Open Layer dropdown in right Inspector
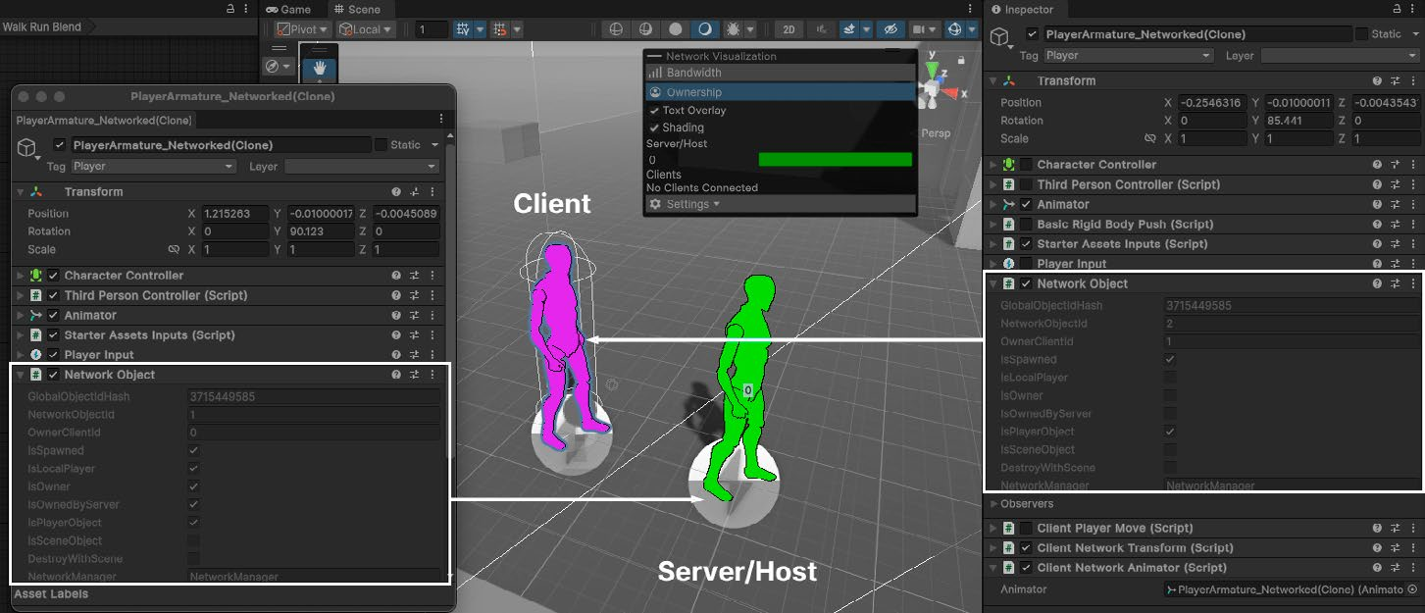The width and height of the screenshot is (1425, 613). pos(1340,56)
